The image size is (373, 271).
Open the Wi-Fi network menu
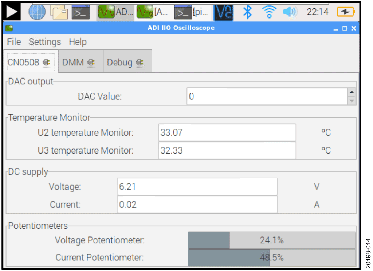269,12
